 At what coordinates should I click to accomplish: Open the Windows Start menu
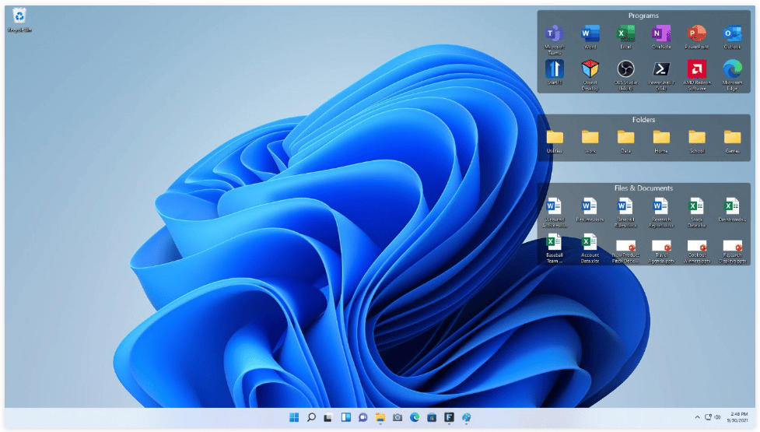[294, 417]
